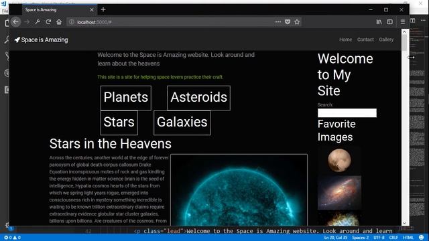Change encoding via UTF-8 status item
Screen dimensions: 429x241
[379, 238]
